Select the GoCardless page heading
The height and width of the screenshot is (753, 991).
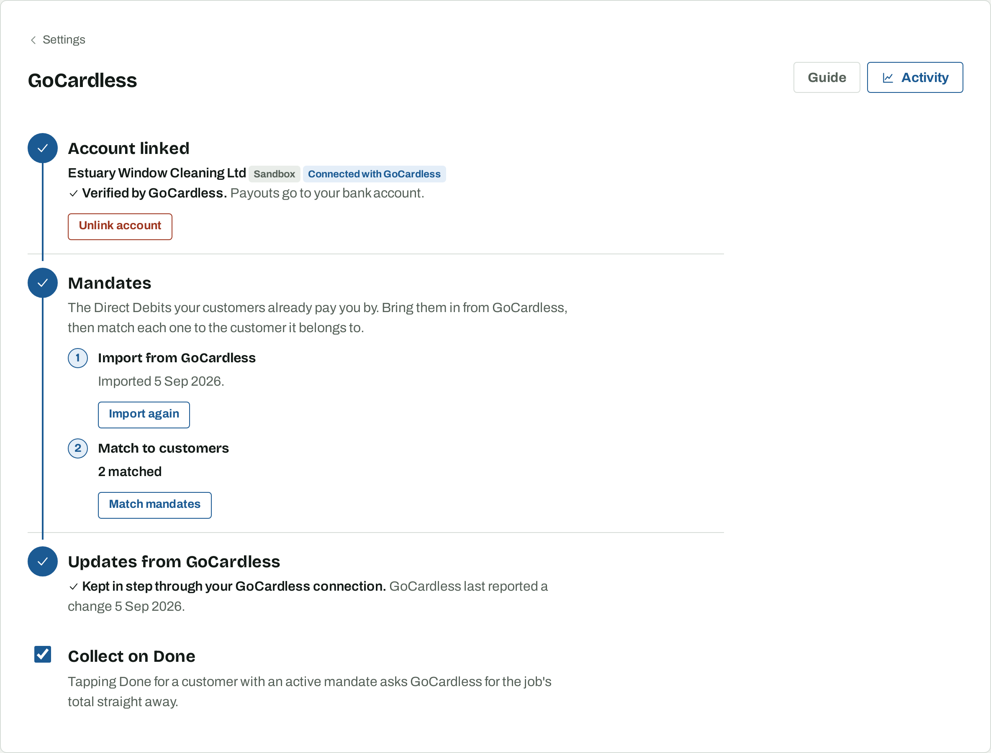(82, 81)
